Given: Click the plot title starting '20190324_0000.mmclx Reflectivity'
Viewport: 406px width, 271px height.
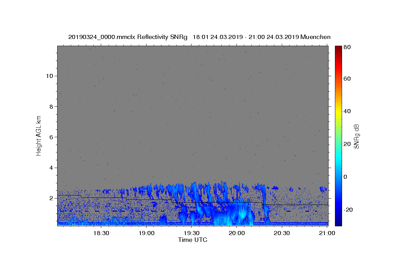Looking at the screenshot, I should pyautogui.click(x=199, y=37).
